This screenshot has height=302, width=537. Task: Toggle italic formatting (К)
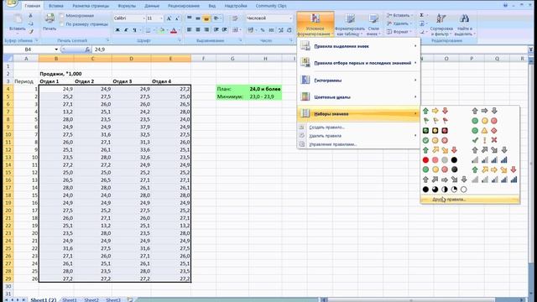tap(126, 30)
